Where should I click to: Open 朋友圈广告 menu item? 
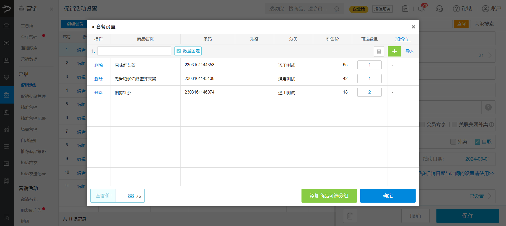click(x=31, y=210)
